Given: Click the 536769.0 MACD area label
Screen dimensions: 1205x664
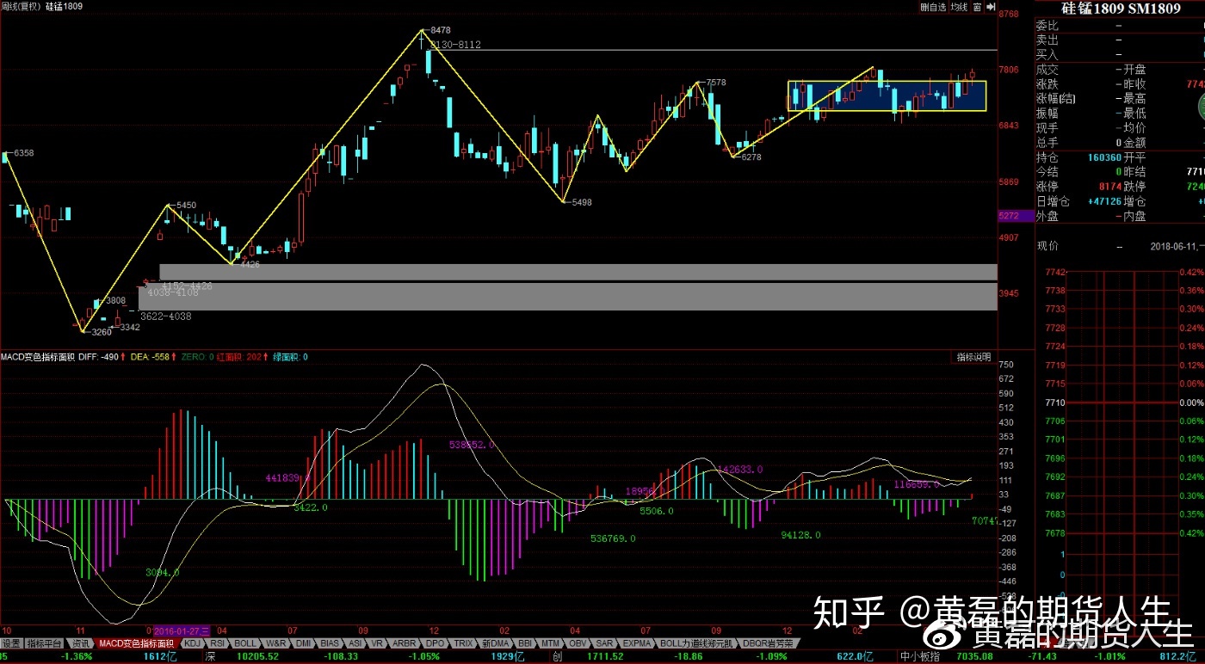Looking at the screenshot, I should (613, 538).
